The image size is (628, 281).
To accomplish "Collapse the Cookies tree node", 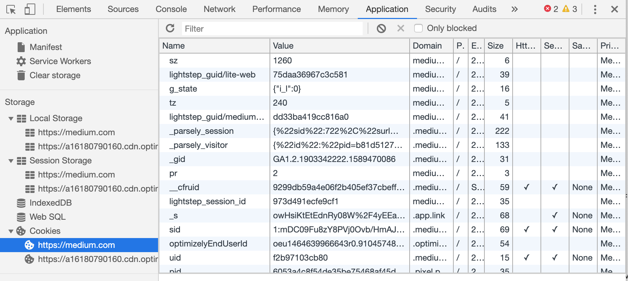I will click(x=11, y=231).
